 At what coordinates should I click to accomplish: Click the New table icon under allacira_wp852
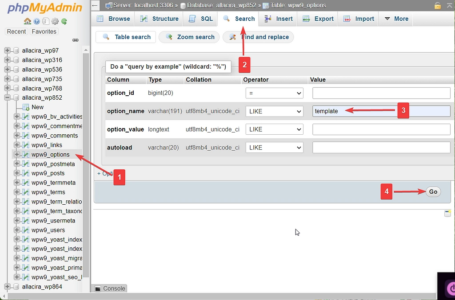26,107
